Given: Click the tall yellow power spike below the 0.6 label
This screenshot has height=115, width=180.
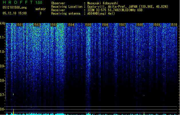Looking at the screenshot, I should [x=13, y=112].
